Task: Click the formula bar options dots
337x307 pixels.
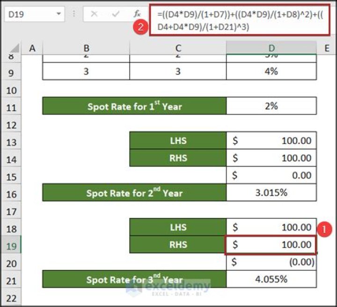Action: point(74,14)
